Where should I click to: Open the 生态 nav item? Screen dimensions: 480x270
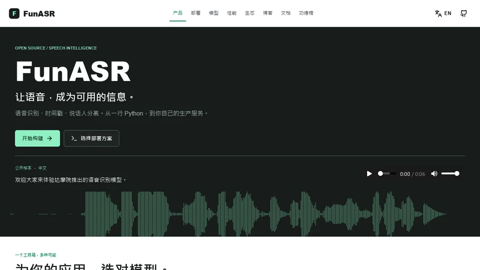250,13
